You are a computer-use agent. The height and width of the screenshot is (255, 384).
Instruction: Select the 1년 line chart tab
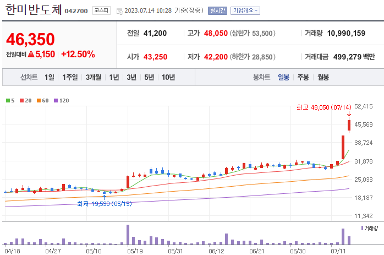(114, 78)
